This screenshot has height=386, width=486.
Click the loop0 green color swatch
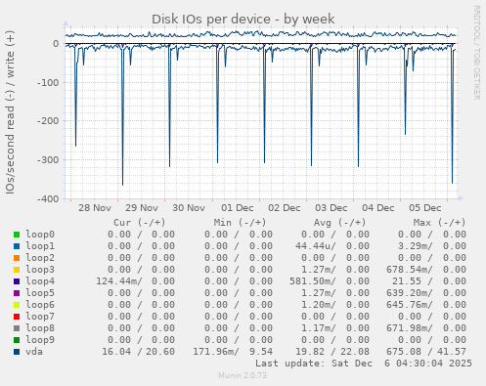tap(17, 235)
